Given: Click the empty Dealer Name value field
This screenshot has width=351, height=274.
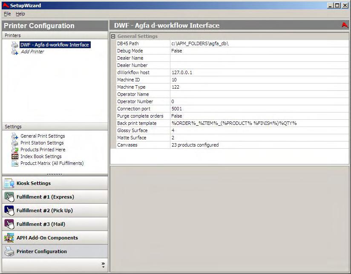Looking at the screenshot, I should click(x=259, y=58).
